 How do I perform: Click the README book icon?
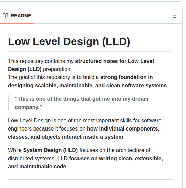click(x=5, y=16)
